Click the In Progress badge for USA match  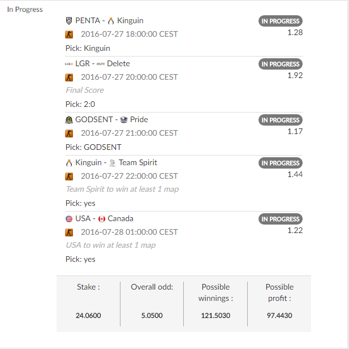(281, 219)
